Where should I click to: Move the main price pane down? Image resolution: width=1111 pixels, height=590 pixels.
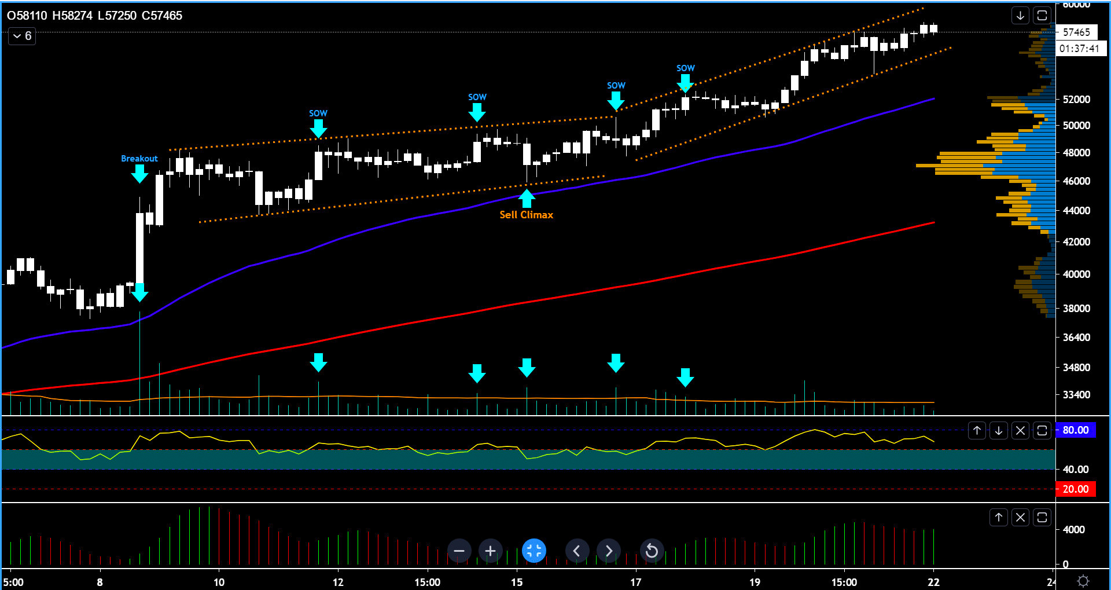point(1020,16)
